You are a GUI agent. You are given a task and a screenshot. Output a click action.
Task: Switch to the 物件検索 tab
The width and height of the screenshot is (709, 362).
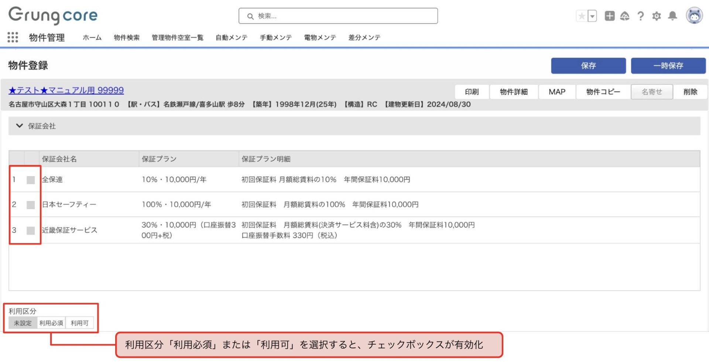click(x=127, y=38)
